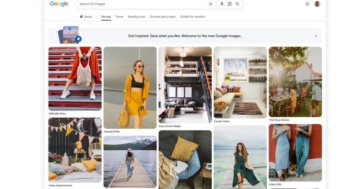Open the account profile avatar
This screenshot has height=189, width=363.
tap(317, 4)
